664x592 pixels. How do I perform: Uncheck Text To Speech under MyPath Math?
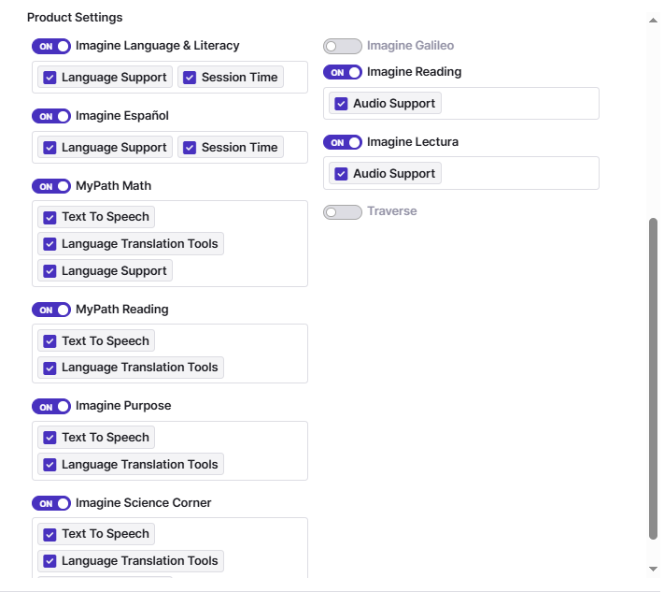click(x=49, y=217)
